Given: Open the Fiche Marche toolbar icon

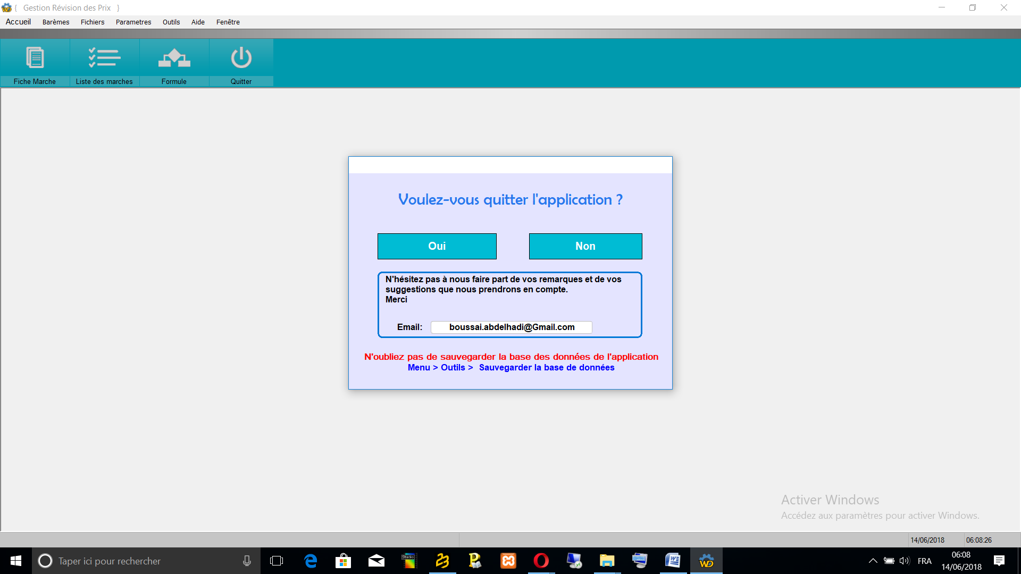Looking at the screenshot, I should tap(35, 58).
